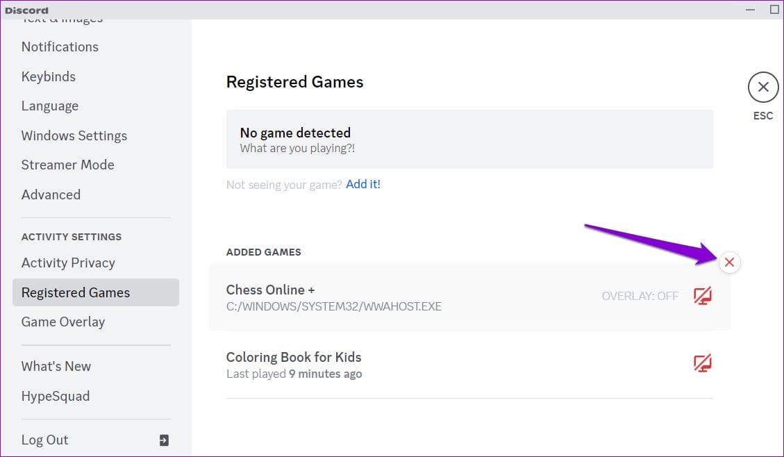Toggle overlay for Chess Online +
This screenshot has height=457, width=784.
coord(703,295)
